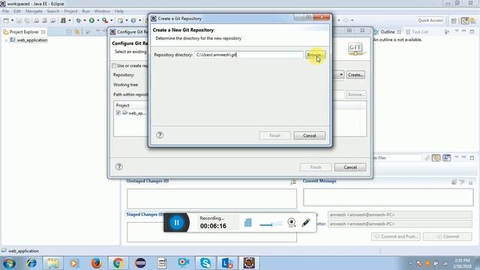Click the Commit Message text area
480x270 pixels.
click(x=388, y=197)
